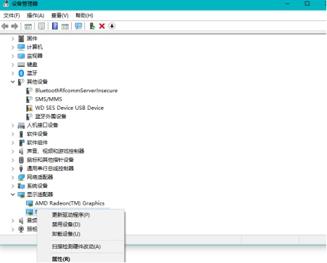
Task: Expand the 系统设备 system devices node
Action: pyautogui.click(x=13, y=186)
